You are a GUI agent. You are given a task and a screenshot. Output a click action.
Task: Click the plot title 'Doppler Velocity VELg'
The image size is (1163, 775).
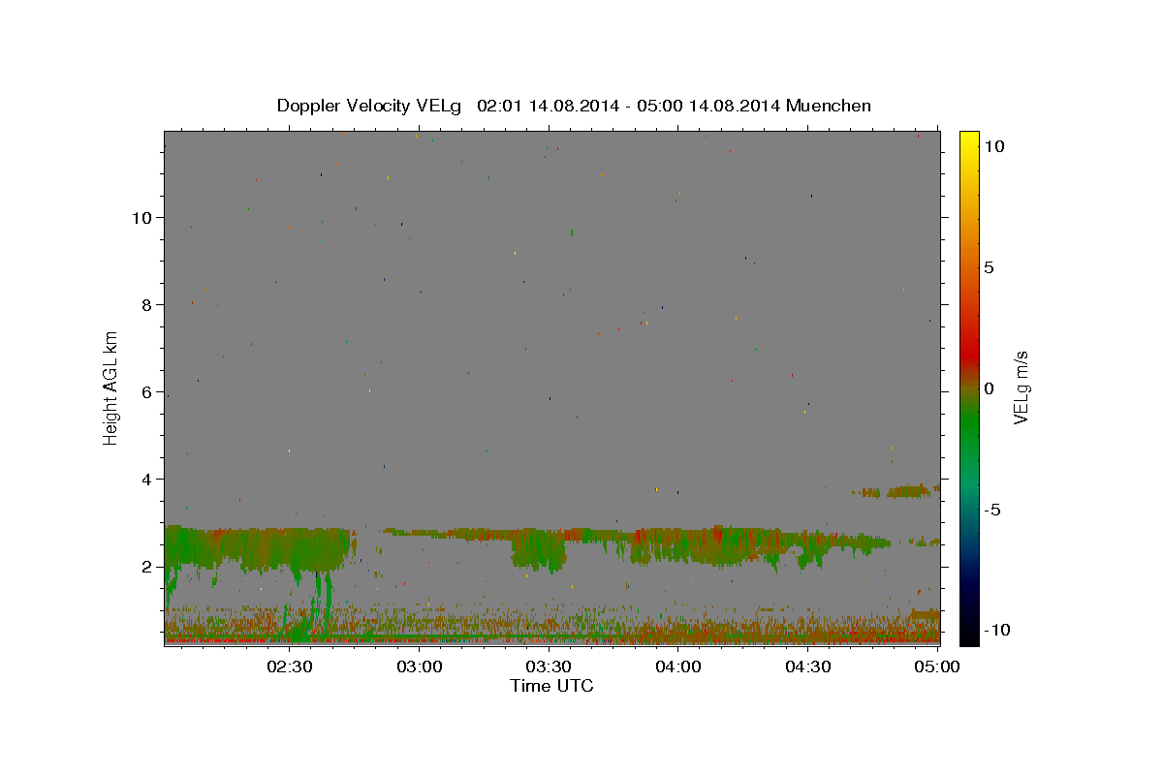(371, 106)
